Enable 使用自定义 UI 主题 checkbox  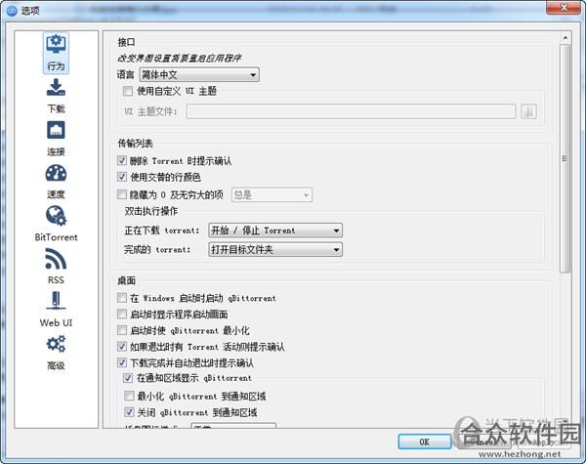pos(128,91)
